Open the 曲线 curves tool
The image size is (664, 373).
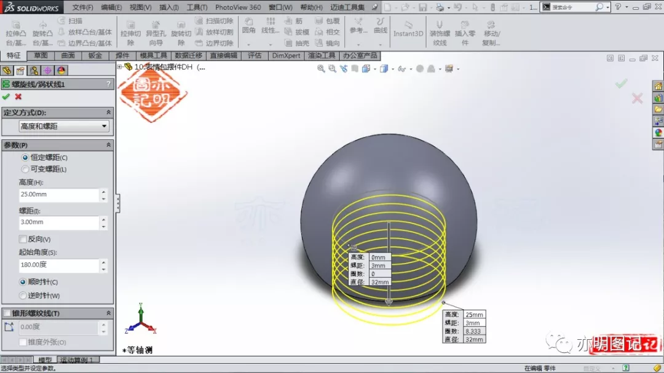[381, 26]
